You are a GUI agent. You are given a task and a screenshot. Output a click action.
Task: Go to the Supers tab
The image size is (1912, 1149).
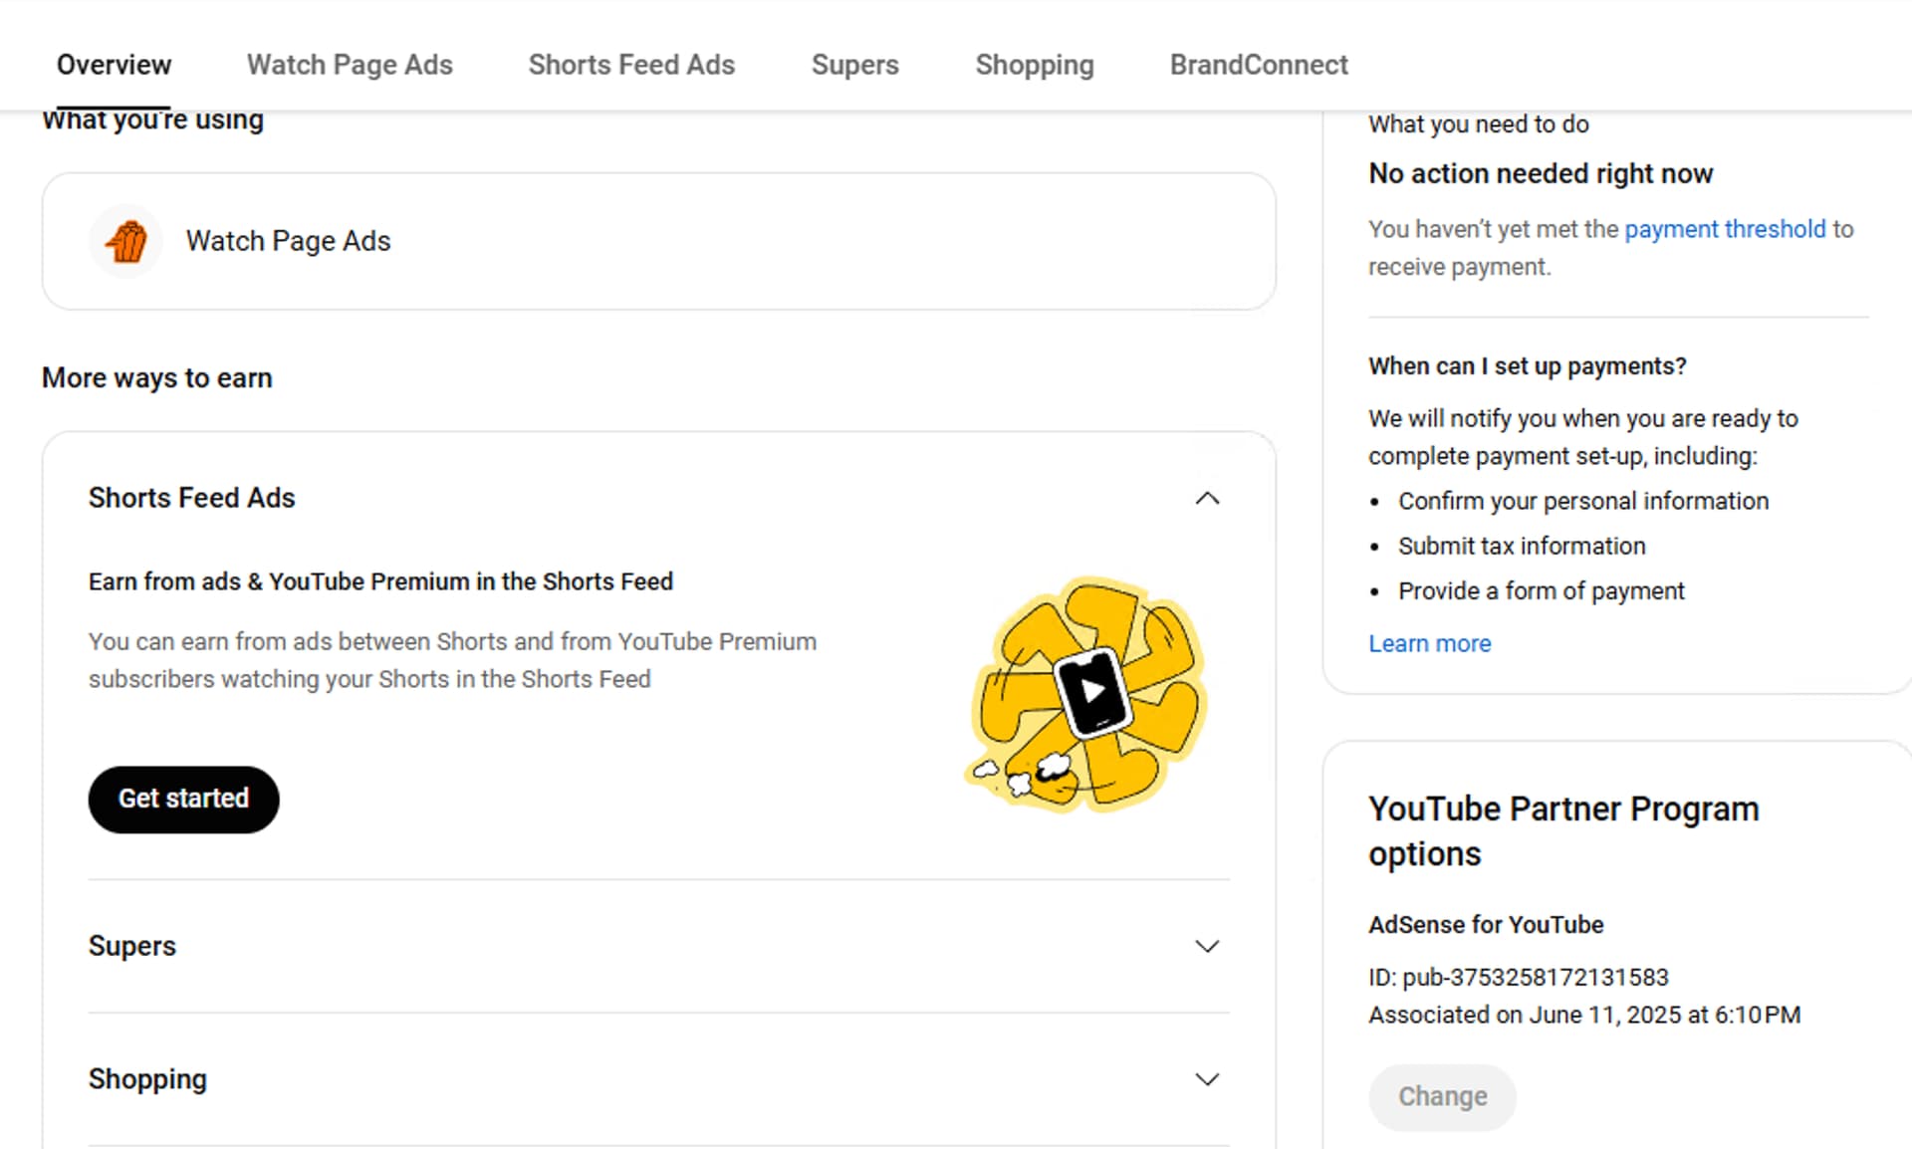[854, 65]
